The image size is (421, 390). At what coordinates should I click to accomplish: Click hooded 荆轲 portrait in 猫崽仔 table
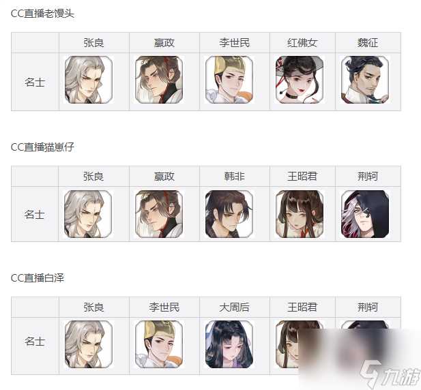tap(365, 214)
